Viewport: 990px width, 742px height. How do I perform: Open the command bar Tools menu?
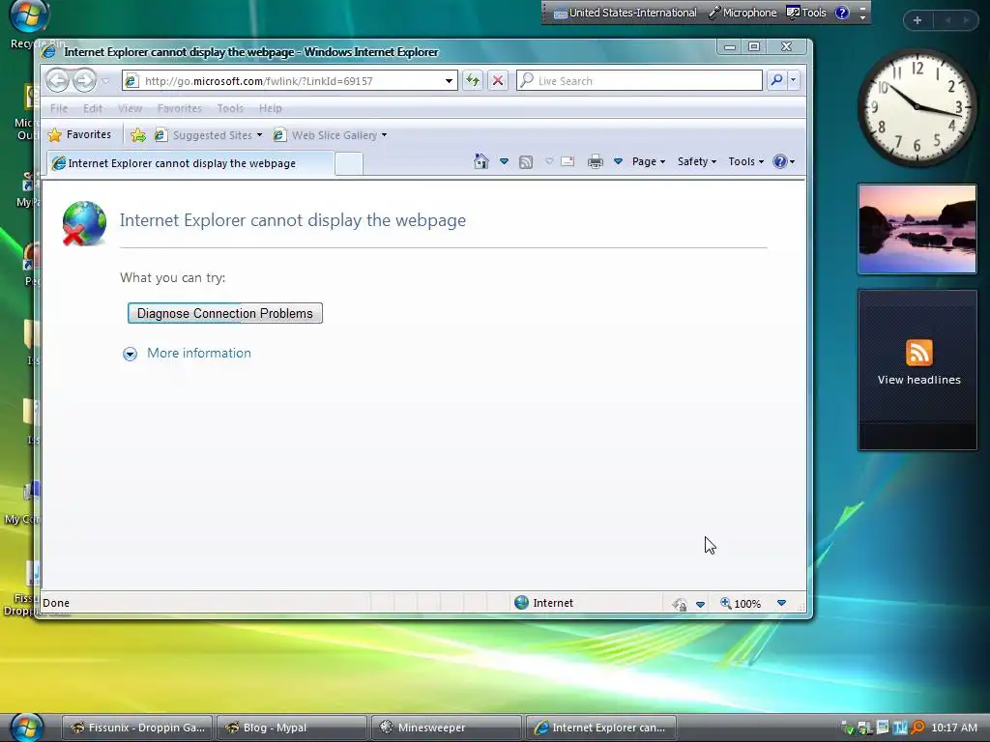click(x=745, y=161)
